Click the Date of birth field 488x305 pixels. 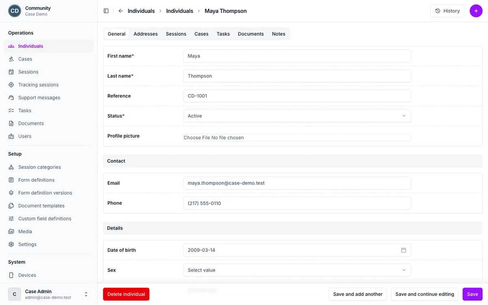[297, 250]
